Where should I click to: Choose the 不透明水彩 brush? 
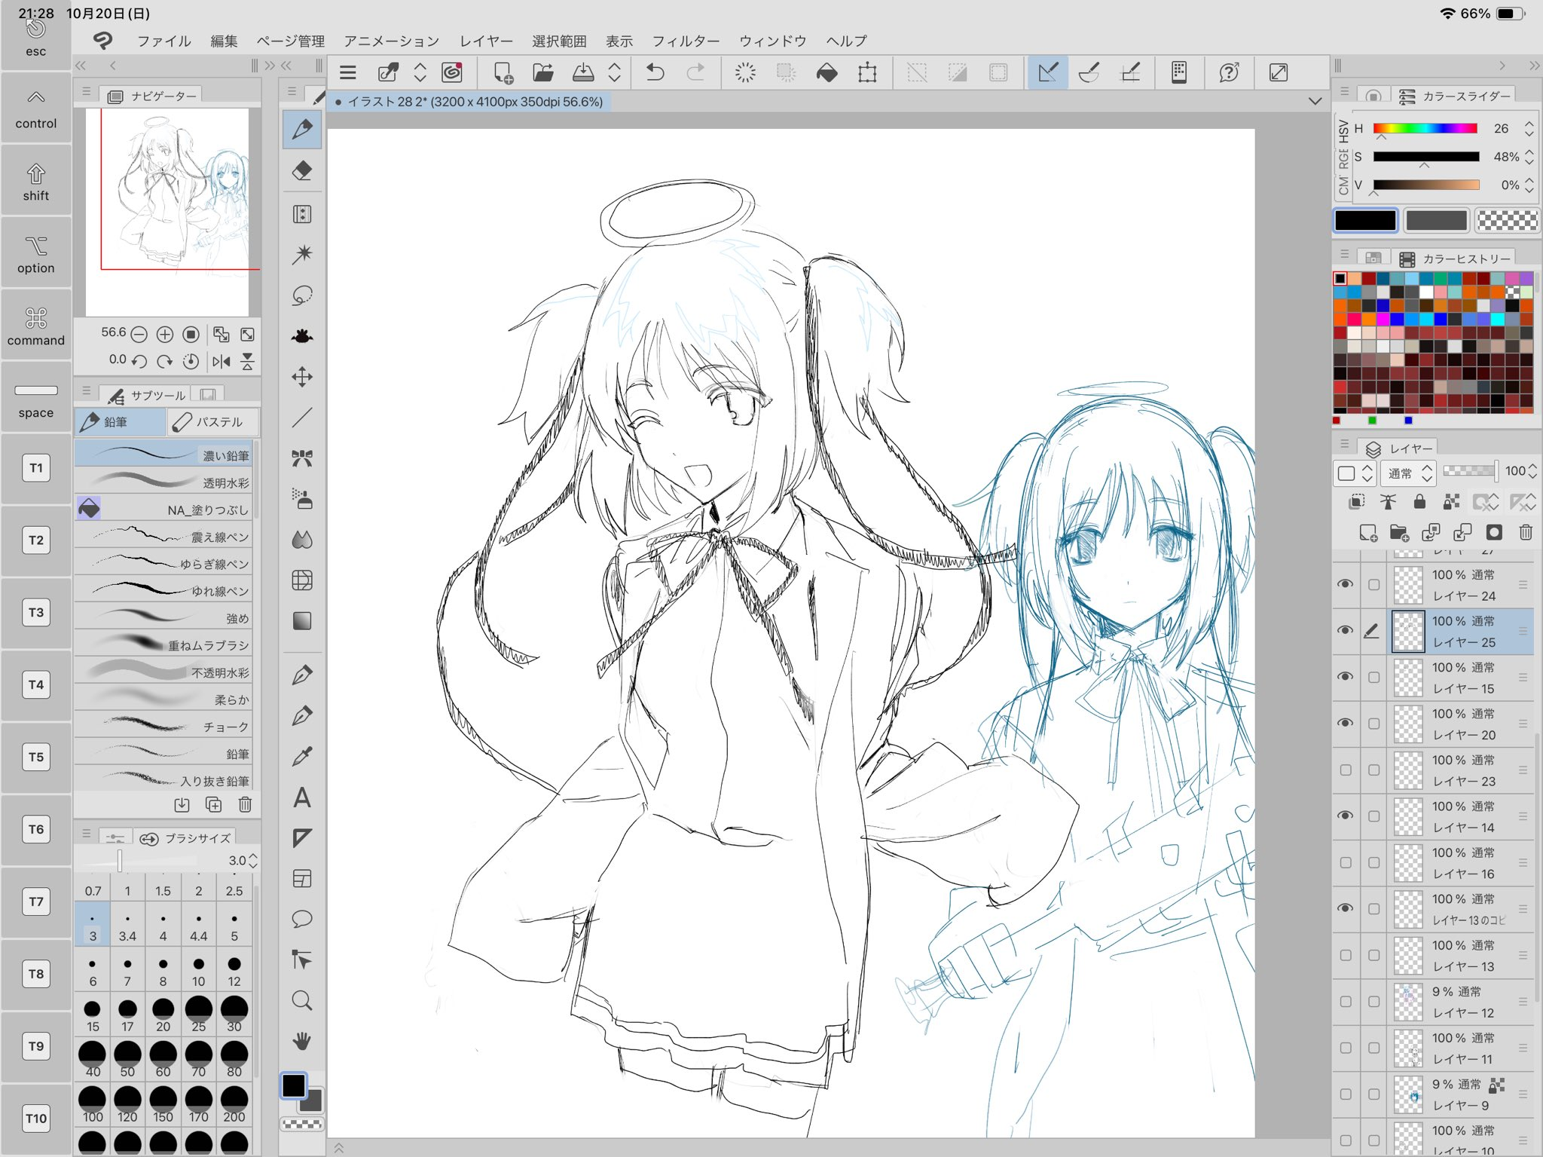pyautogui.click(x=164, y=672)
